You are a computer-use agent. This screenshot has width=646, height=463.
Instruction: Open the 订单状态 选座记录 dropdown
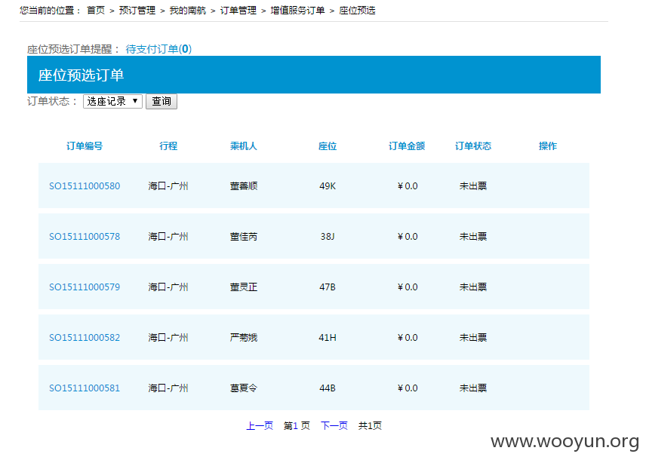(112, 101)
